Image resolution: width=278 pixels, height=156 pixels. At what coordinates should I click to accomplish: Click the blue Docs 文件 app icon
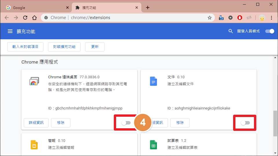[x=153, y=81]
